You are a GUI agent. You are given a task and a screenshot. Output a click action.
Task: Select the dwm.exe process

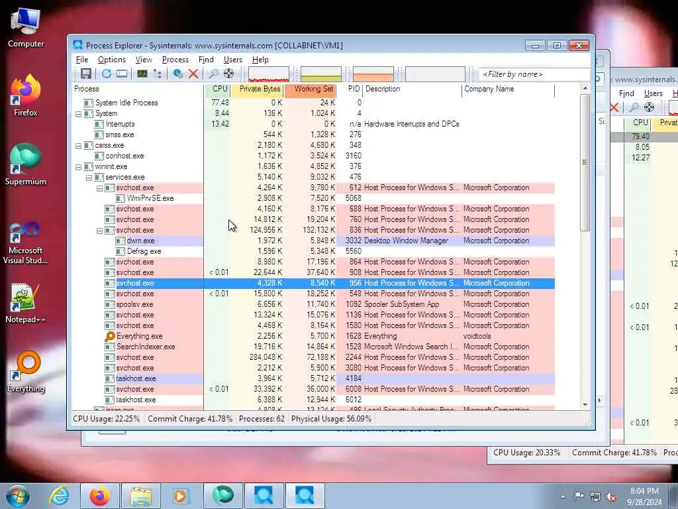click(313, 241)
